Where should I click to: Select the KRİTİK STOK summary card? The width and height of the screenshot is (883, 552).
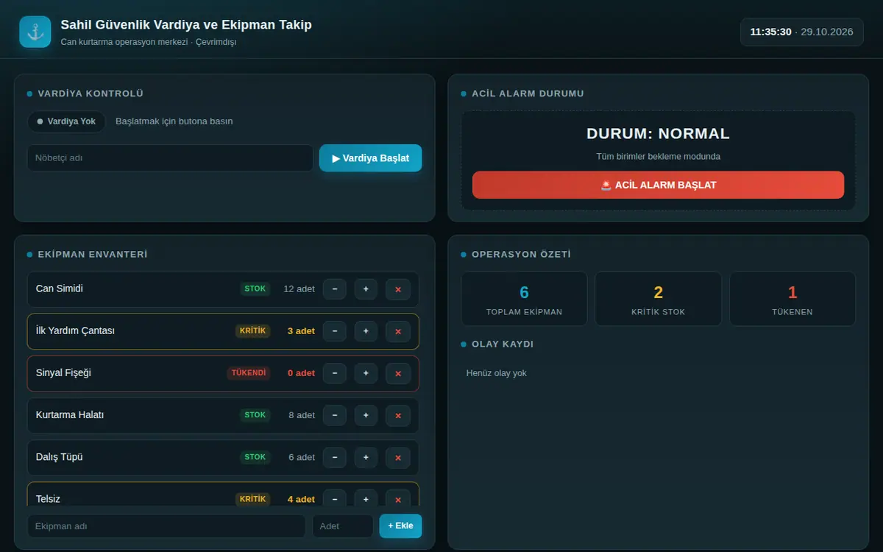[658, 299]
